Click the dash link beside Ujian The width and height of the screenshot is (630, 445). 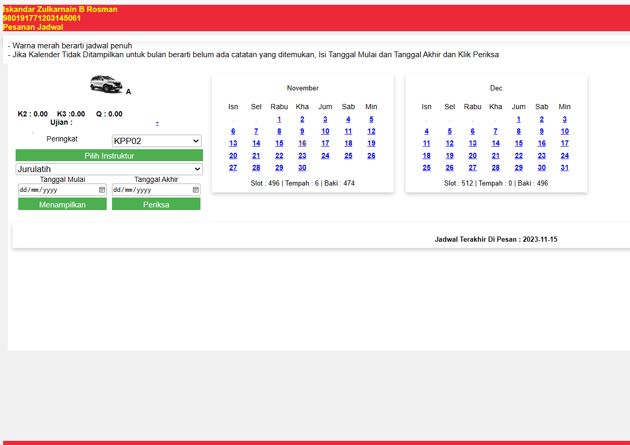pos(157,123)
